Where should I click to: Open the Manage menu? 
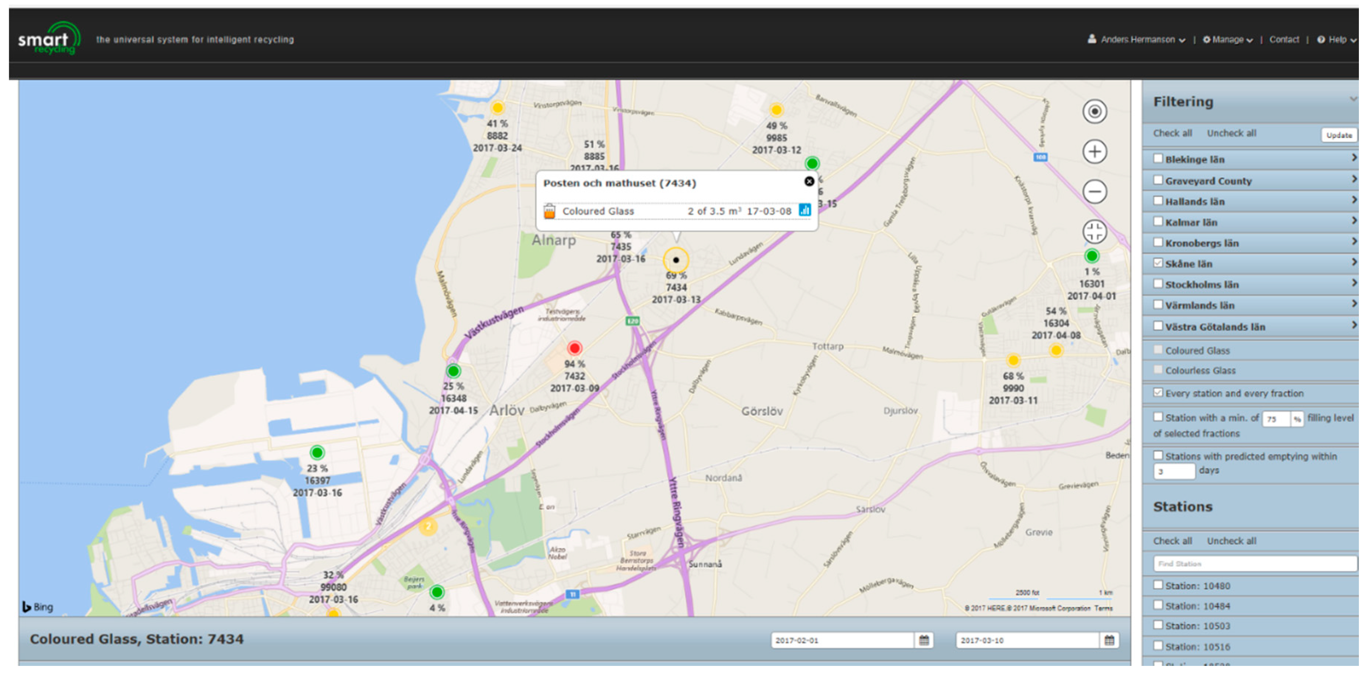(x=1227, y=40)
